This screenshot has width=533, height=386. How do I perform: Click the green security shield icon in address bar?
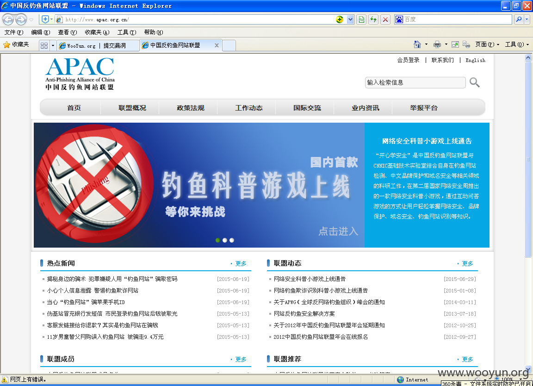339,19
